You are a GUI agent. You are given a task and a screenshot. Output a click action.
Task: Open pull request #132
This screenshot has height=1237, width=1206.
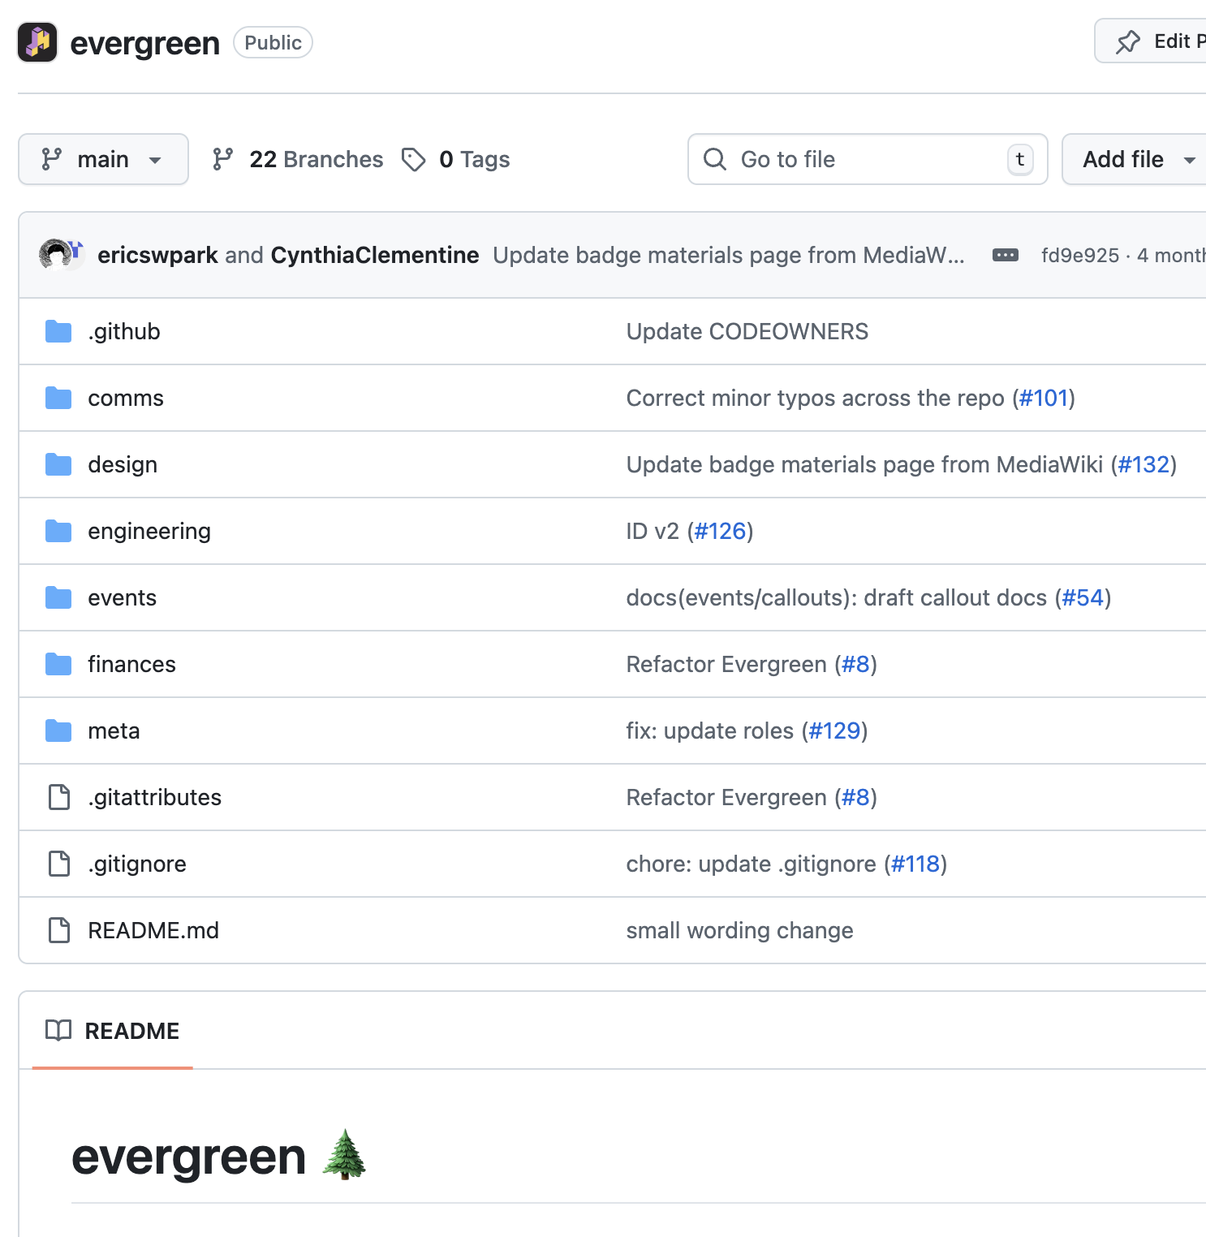1144,464
